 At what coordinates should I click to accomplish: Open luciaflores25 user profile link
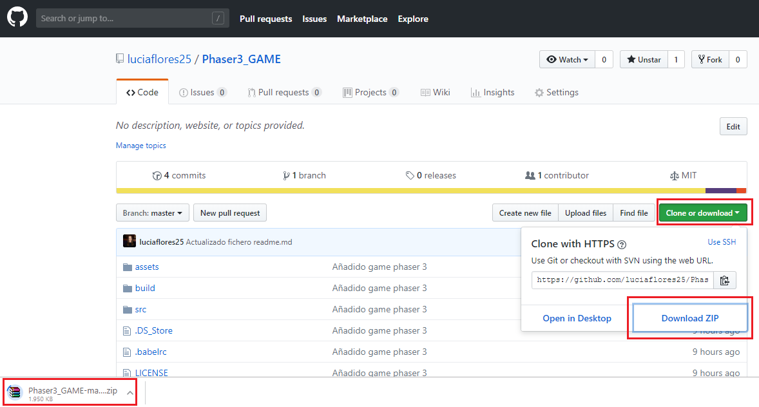coord(159,59)
